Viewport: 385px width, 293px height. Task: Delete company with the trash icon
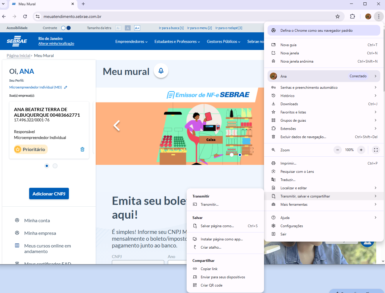click(82, 149)
